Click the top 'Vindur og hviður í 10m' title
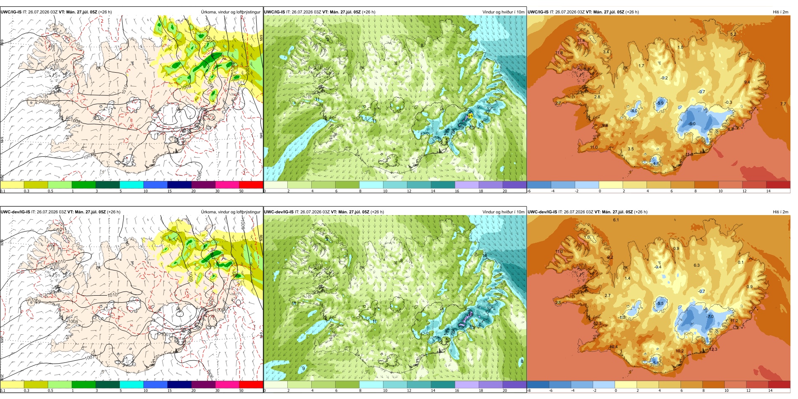This screenshot has width=798, height=399. 503,12
